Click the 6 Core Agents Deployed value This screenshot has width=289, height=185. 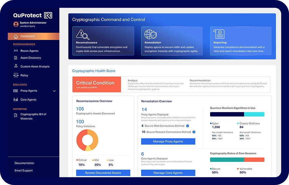point(142,154)
